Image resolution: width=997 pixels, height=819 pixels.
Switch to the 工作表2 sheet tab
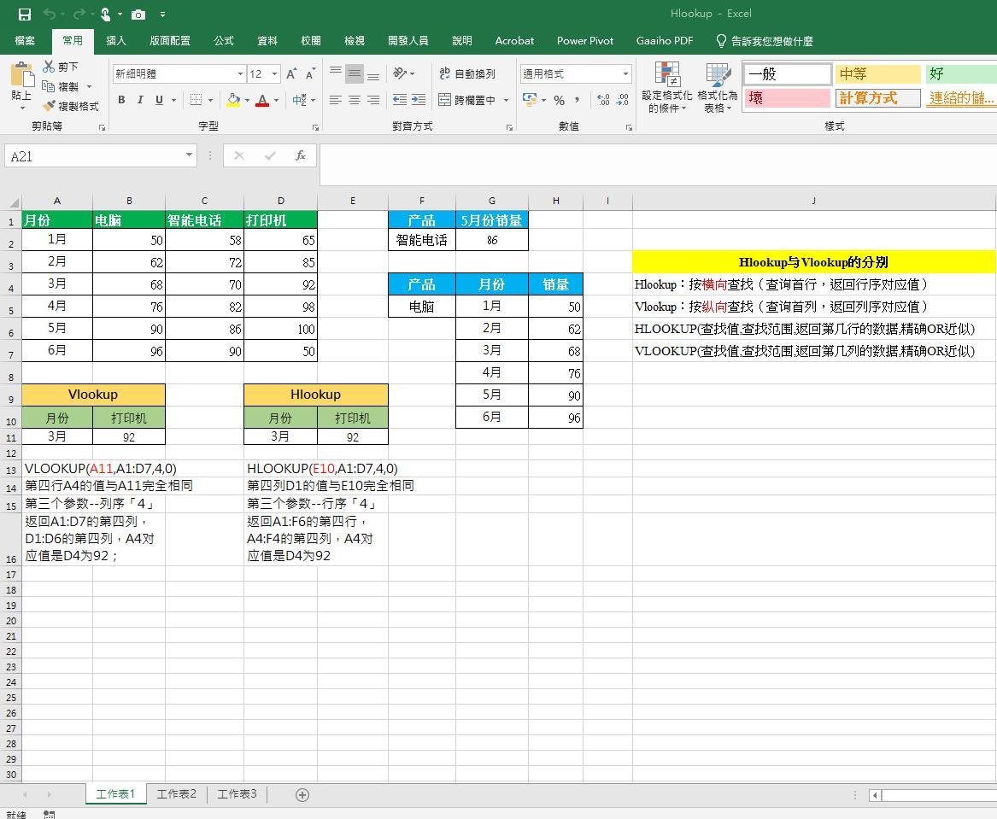click(176, 794)
